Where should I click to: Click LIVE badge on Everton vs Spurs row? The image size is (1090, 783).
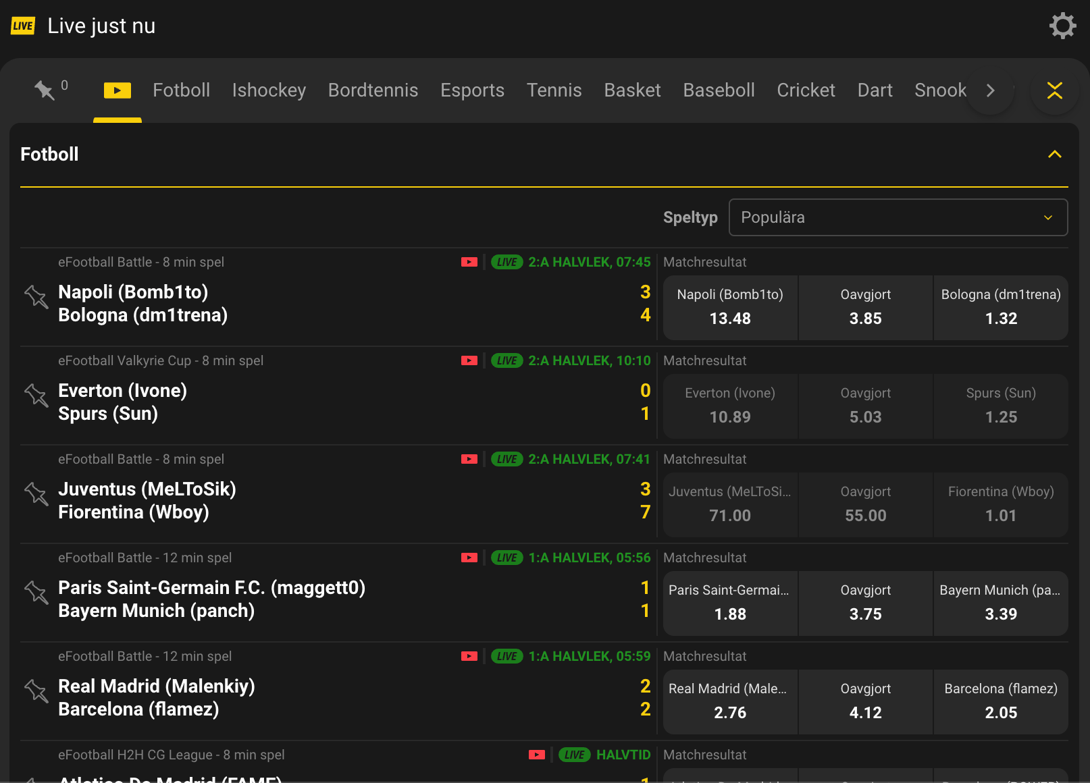point(507,360)
